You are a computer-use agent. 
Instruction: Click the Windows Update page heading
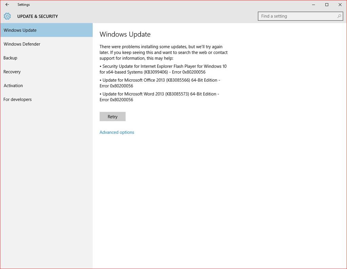click(x=125, y=34)
